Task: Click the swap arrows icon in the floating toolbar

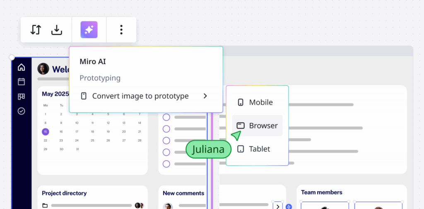Action: 36,30
